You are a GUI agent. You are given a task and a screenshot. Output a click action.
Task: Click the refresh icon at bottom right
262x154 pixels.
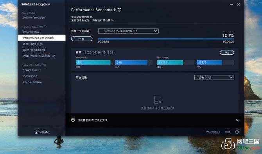pyautogui.click(x=237, y=132)
